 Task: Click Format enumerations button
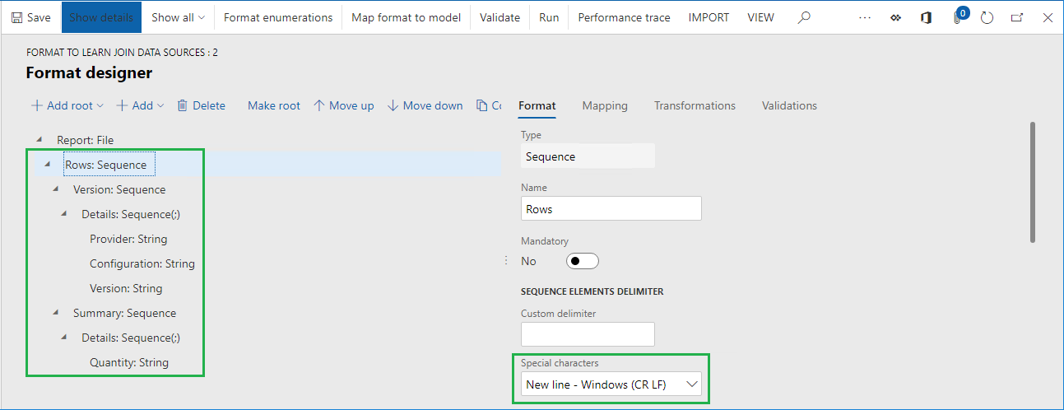tap(278, 17)
